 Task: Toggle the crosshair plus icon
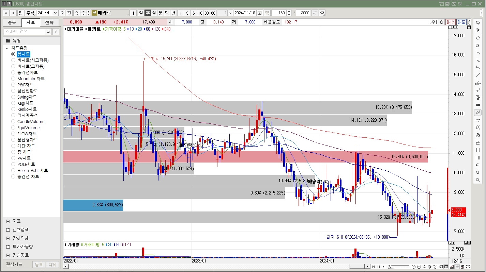click(457, 267)
